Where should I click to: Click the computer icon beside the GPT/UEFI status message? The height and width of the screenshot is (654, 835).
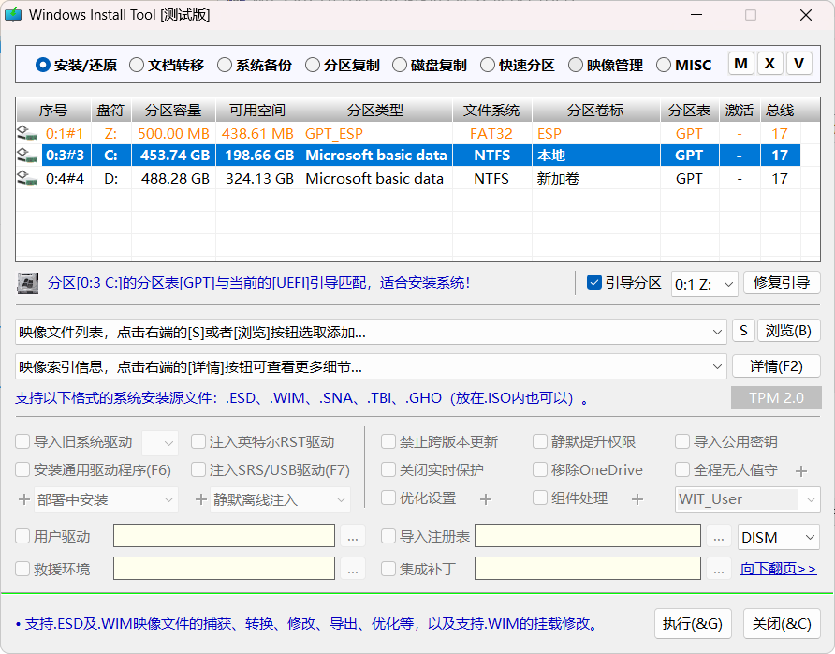pos(28,283)
